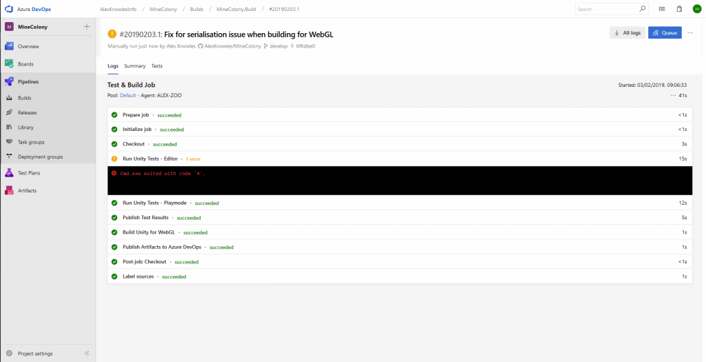Switch to the Logs tab

point(113,66)
